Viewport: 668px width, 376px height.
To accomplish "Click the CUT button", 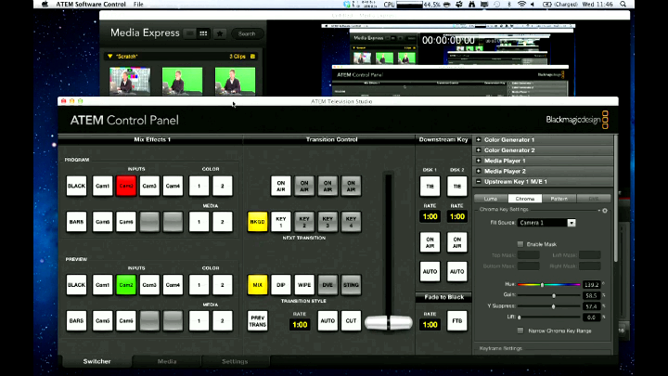I will pyautogui.click(x=351, y=320).
